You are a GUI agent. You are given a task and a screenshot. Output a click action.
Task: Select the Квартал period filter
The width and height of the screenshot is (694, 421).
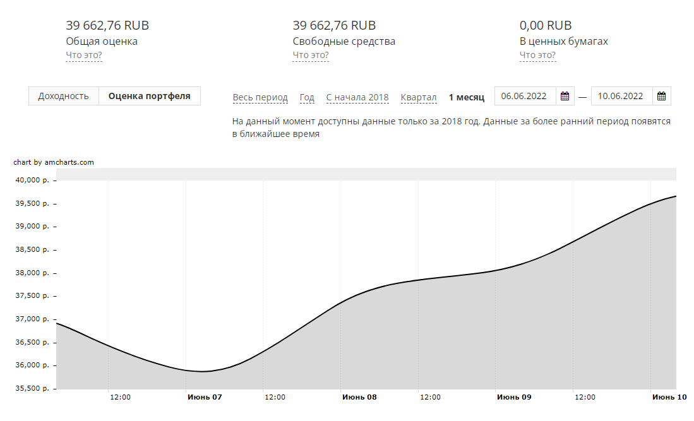coord(419,97)
